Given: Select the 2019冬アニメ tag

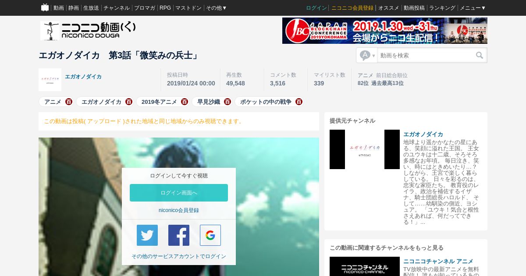Looking at the screenshot, I should click(x=159, y=102).
